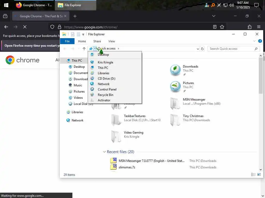Select Network in the address dropdown list

pos(115,84)
